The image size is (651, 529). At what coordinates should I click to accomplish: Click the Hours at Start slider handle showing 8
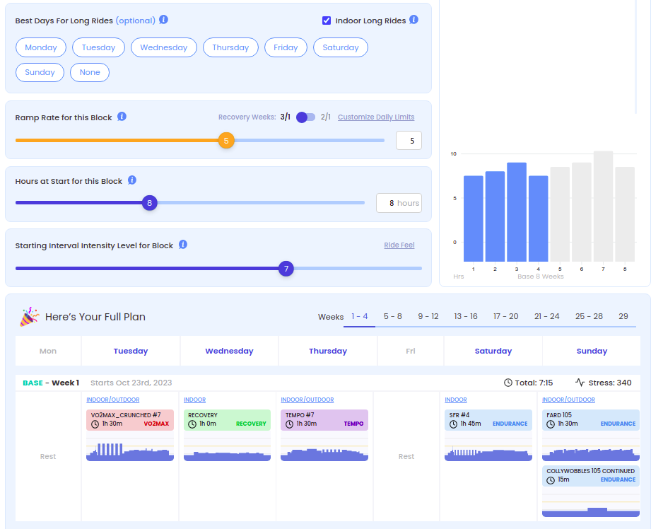[x=149, y=203]
